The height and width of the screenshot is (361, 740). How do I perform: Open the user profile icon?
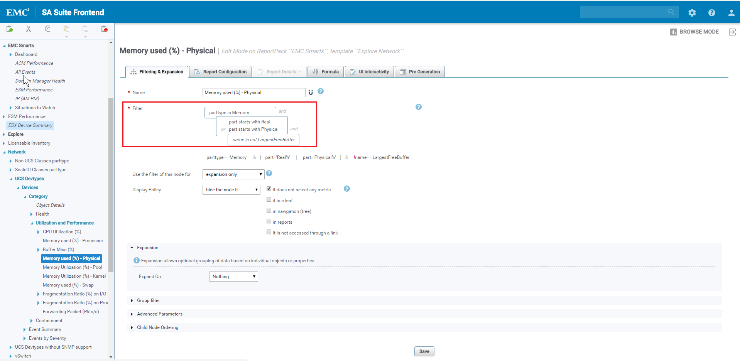click(731, 13)
